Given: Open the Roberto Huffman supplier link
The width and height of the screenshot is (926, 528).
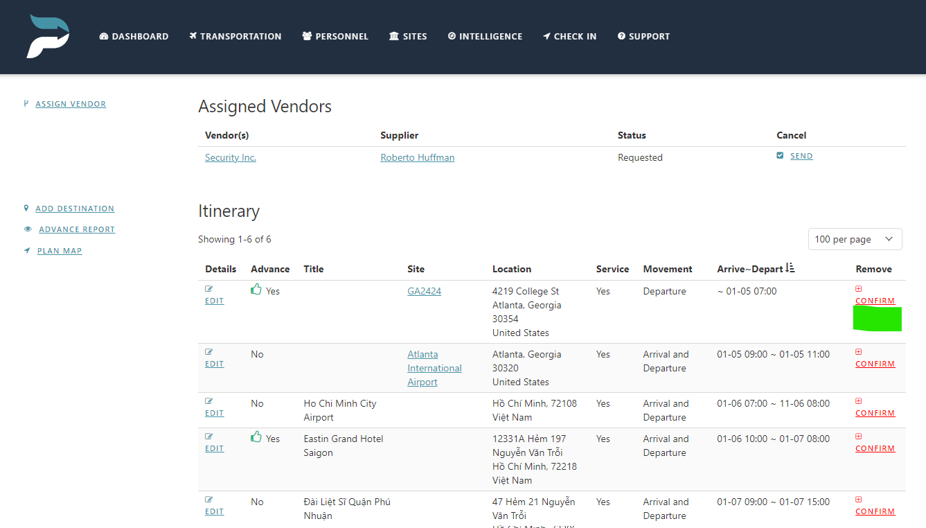Looking at the screenshot, I should (x=417, y=157).
